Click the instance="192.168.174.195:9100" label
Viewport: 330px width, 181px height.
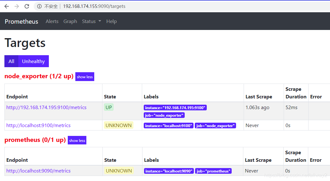point(175,108)
